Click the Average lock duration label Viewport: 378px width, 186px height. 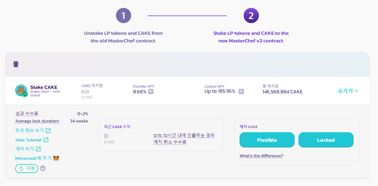[x=37, y=121]
